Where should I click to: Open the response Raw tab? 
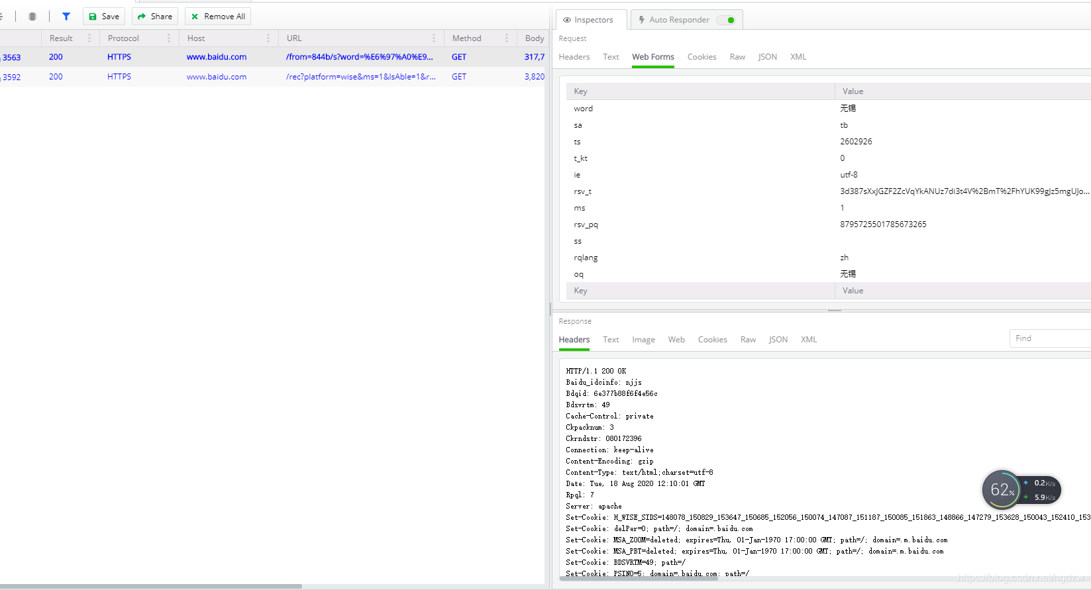click(748, 340)
